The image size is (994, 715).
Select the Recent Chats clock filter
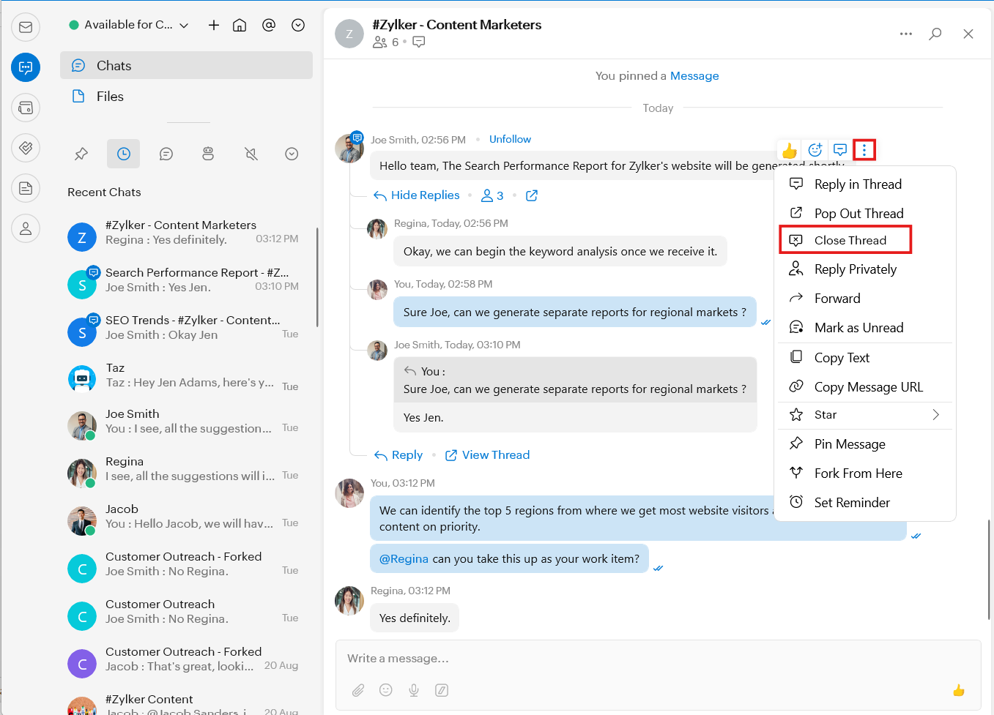pyautogui.click(x=123, y=154)
